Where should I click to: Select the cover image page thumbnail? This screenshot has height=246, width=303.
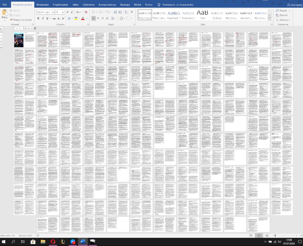point(18,40)
